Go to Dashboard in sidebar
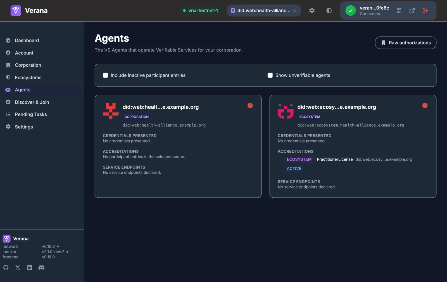Image resolution: width=447 pixels, height=282 pixels. pyautogui.click(x=27, y=40)
